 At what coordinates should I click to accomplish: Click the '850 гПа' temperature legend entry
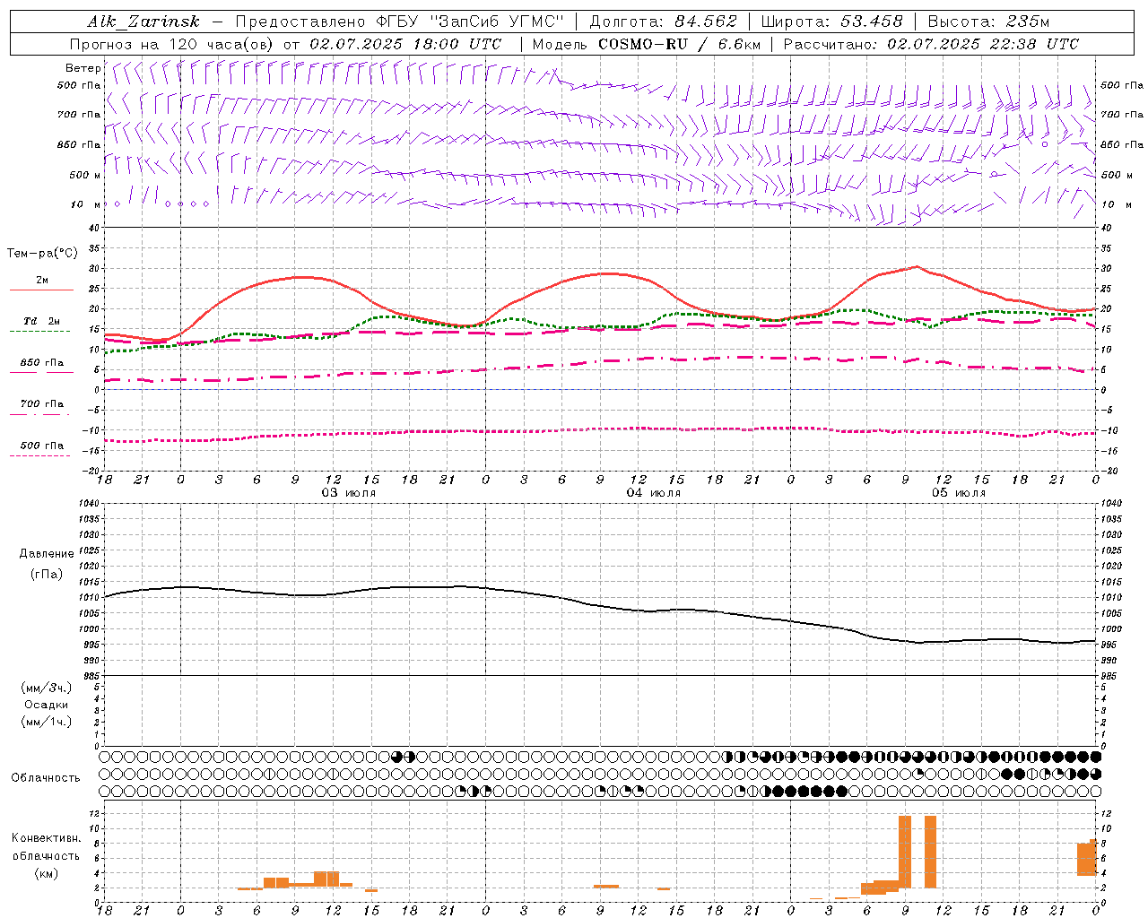(x=41, y=363)
